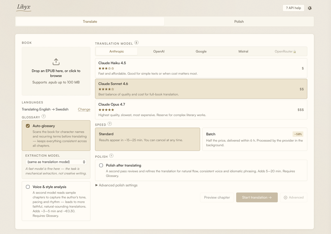Click 'Supports .epub up to 100 MB' text
This screenshot has height=234, width=331.
(56, 82)
